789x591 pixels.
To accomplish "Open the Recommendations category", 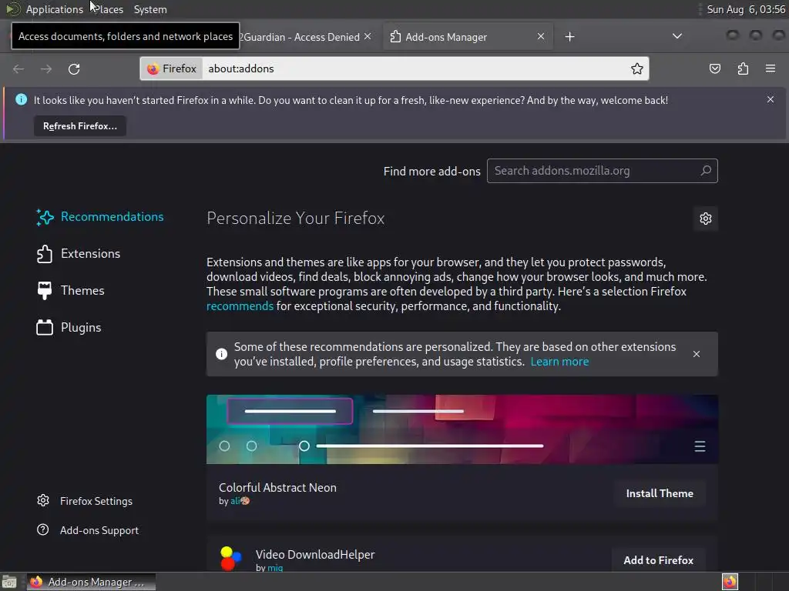I will 100,217.
